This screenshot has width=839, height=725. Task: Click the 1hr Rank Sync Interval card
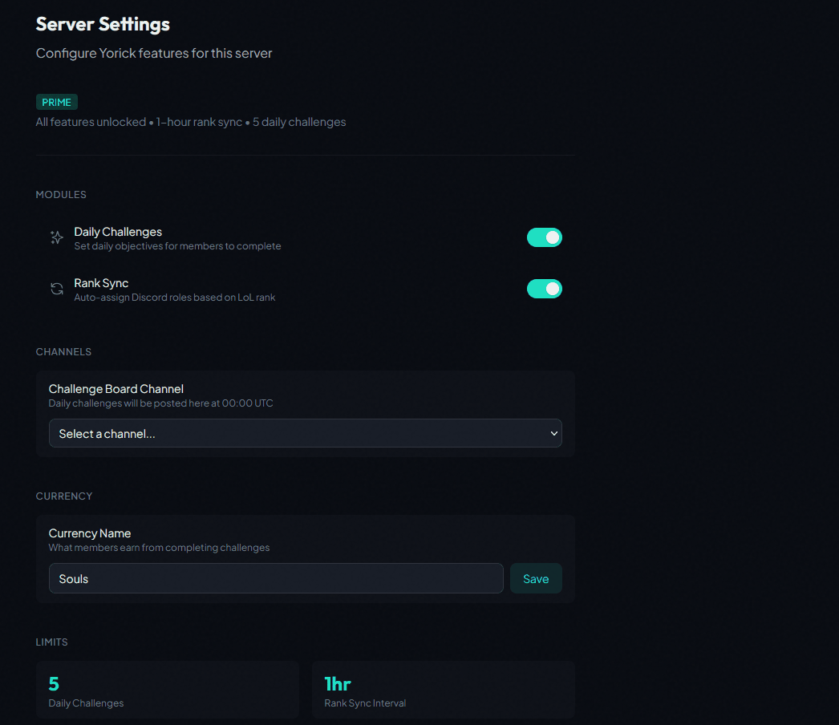tap(443, 691)
